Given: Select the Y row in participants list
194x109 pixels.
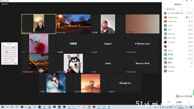Looking at the screenshot, I should (x=178, y=46).
